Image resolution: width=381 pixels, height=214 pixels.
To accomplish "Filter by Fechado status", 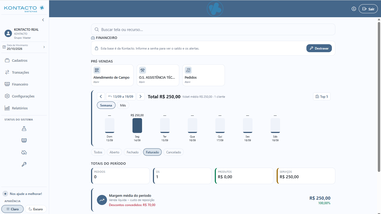I will [x=132, y=152].
